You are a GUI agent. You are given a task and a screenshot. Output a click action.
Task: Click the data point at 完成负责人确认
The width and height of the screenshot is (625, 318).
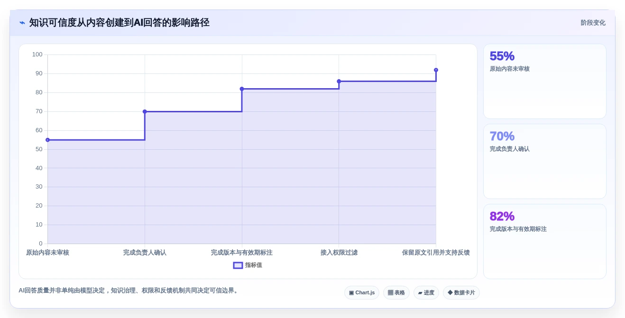(145, 111)
